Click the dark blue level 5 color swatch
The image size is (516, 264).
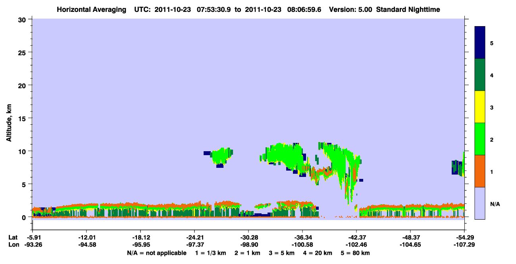480,43
